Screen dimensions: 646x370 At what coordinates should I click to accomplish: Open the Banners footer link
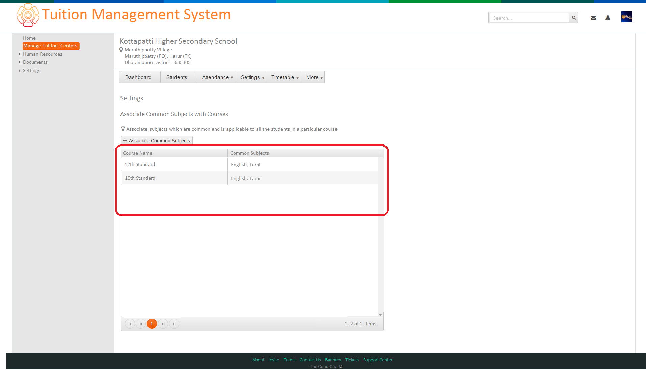pyautogui.click(x=333, y=360)
